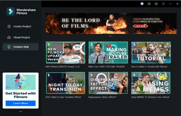The height and width of the screenshot is (116, 181).
Task: Click 'Make Your OWN YOUTUBE TRAILER!' caption
Action: [106, 67]
